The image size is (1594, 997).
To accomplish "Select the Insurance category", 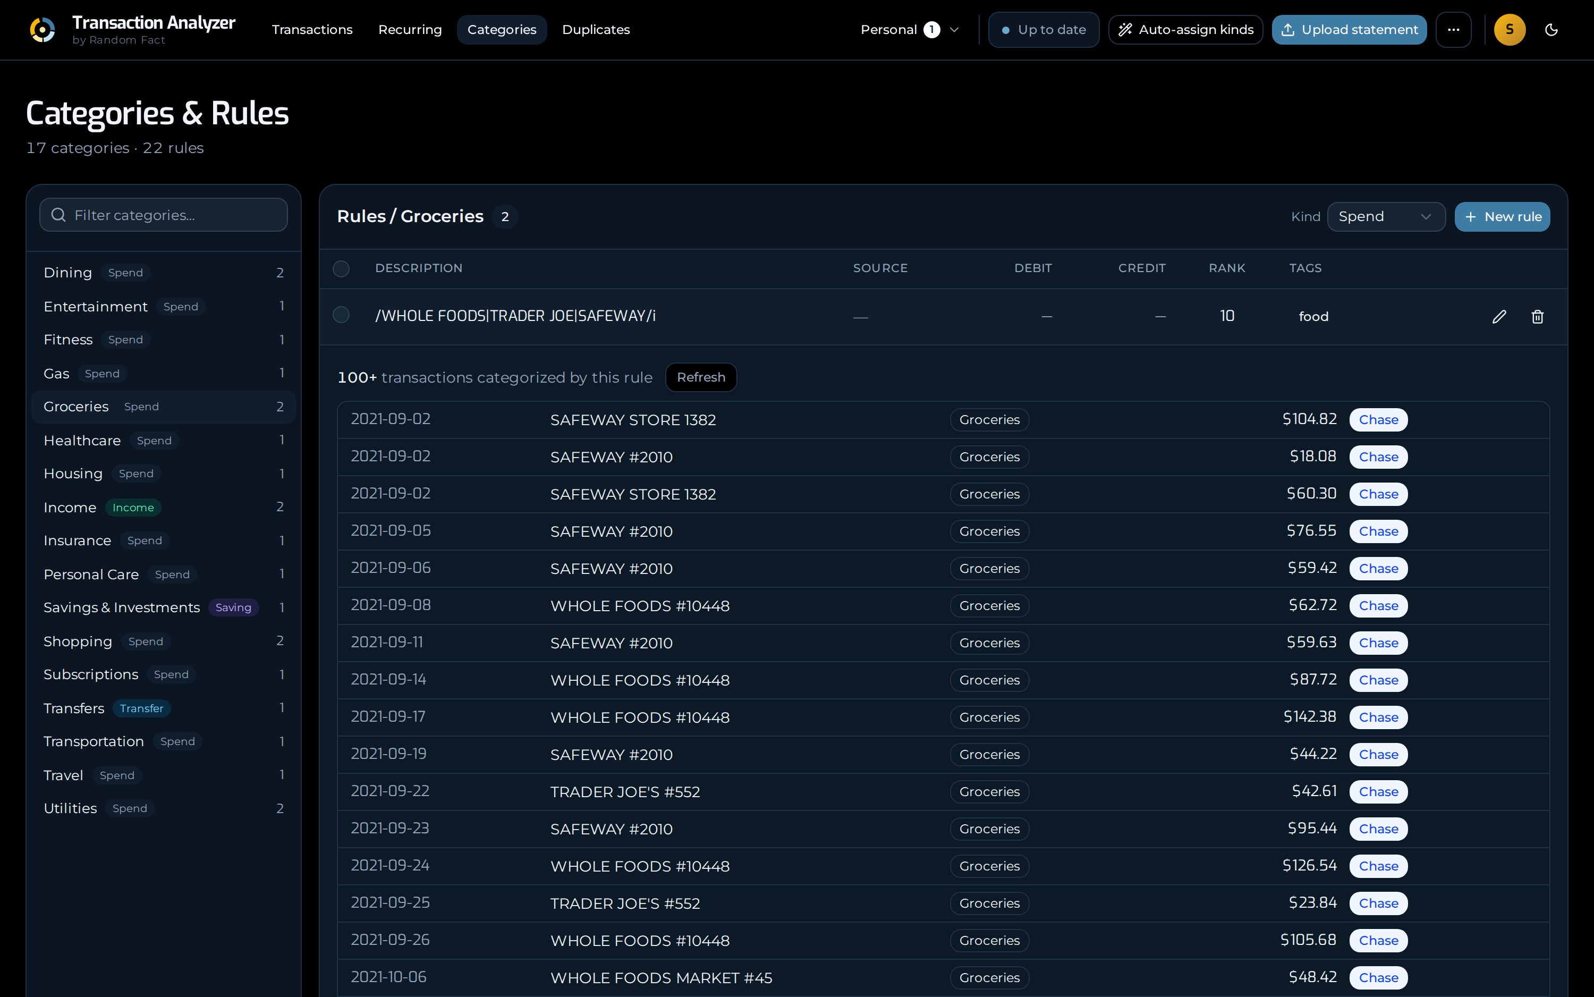I will pyautogui.click(x=164, y=540).
